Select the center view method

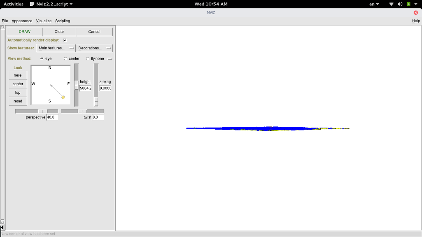pos(65,59)
